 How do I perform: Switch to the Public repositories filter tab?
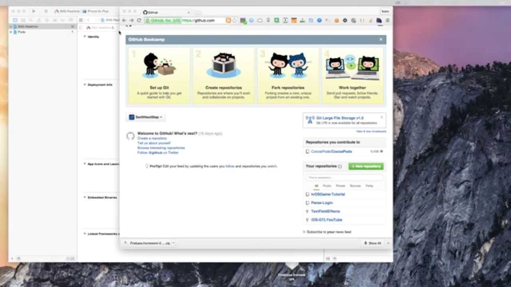click(327, 186)
